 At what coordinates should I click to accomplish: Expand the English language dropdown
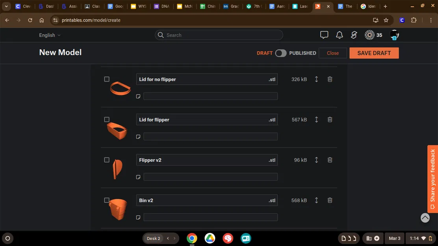tap(50, 35)
